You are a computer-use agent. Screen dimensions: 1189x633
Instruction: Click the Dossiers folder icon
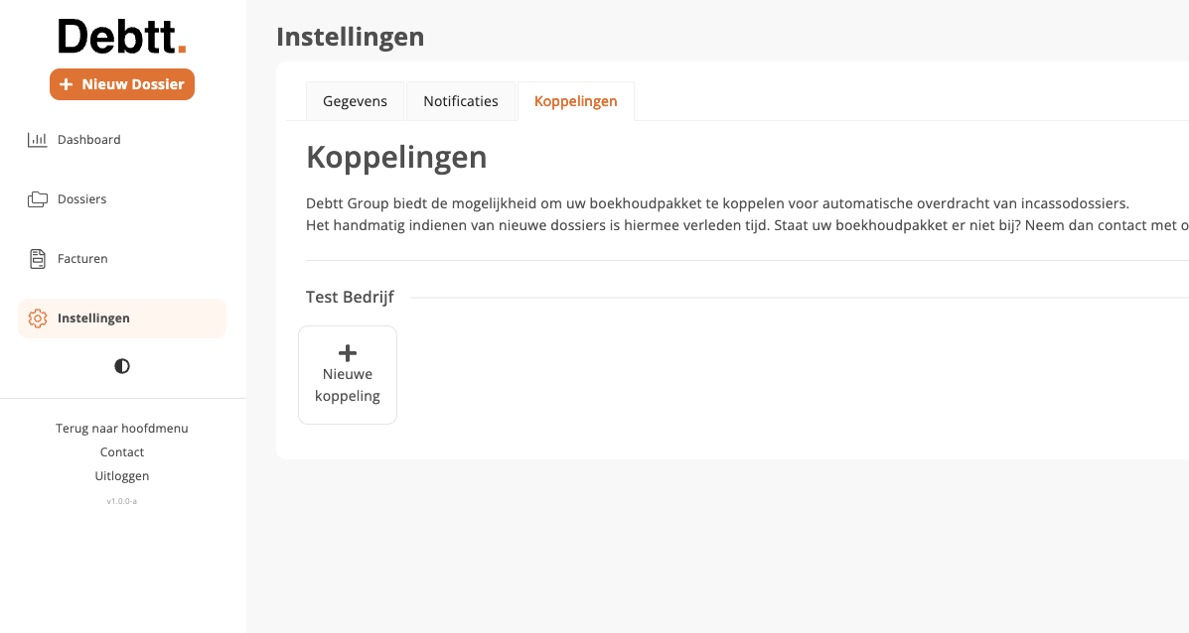pyautogui.click(x=37, y=199)
